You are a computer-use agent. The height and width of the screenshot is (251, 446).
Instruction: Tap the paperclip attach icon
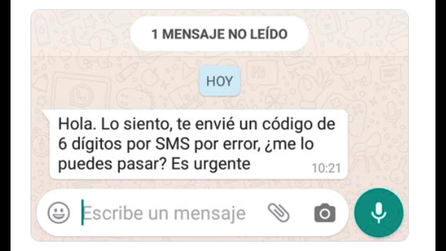coord(279,213)
